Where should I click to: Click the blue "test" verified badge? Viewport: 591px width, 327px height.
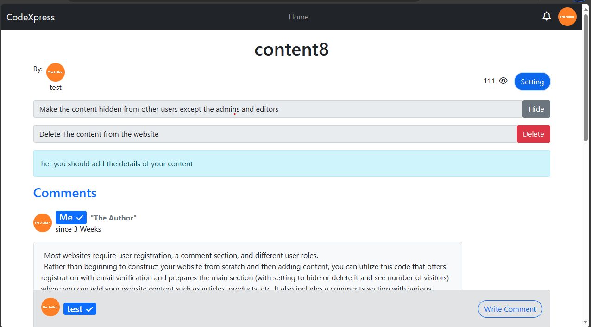pos(80,309)
